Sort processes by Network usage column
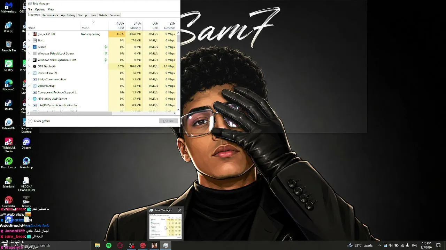The width and height of the screenshot is (446, 250). 168,25
